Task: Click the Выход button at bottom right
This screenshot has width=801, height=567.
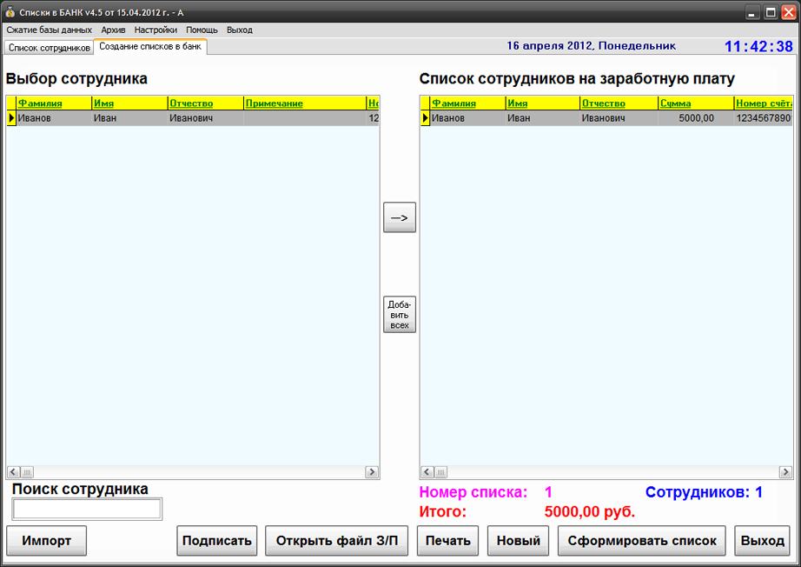Action: (x=762, y=540)
